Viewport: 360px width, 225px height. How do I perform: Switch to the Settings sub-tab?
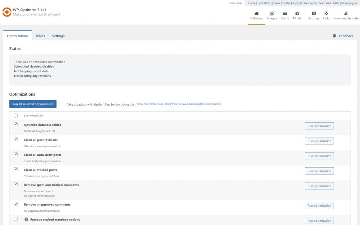(x=58, y=36)
